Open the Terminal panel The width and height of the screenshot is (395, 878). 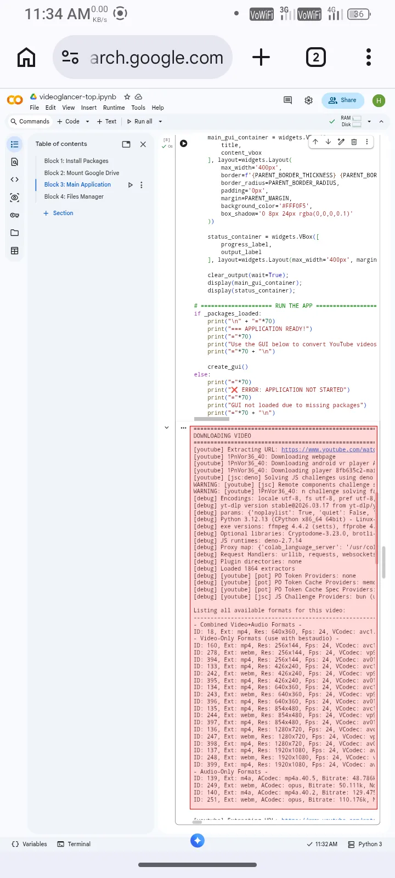pyautogui.click(x=74, y=844)
